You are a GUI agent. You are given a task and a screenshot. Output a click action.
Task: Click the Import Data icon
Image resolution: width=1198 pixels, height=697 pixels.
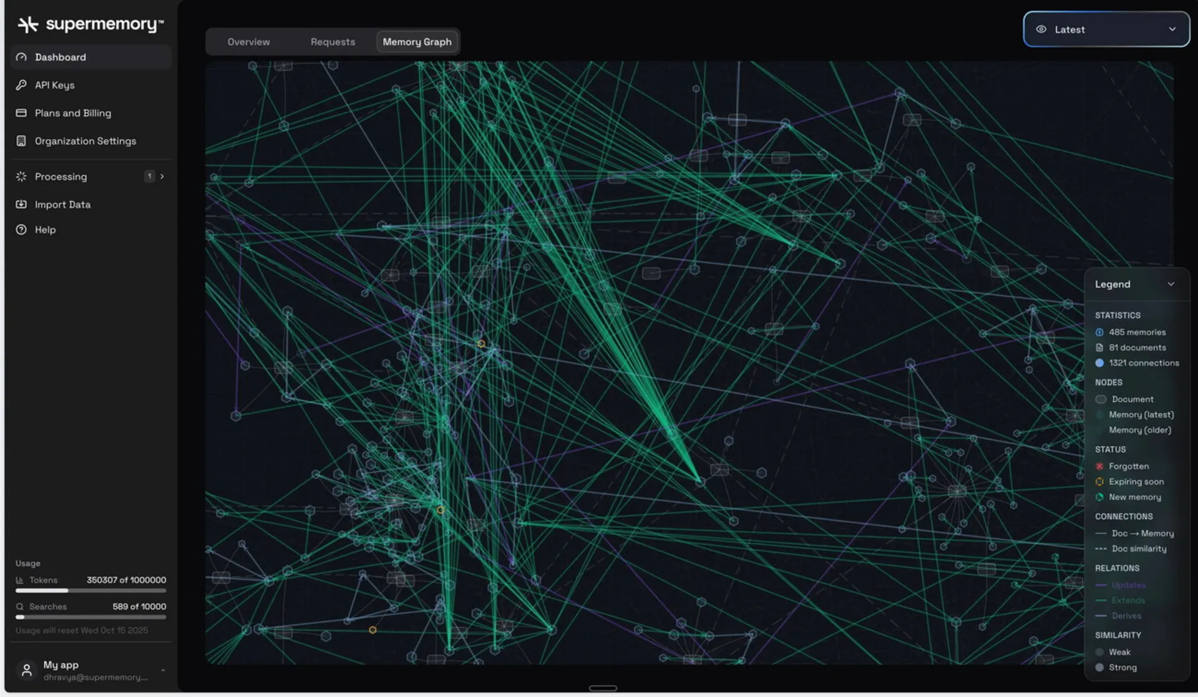(x=21, y=205)
